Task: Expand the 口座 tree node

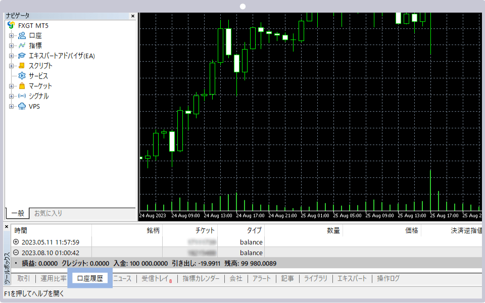Action: tap(12, 35)
